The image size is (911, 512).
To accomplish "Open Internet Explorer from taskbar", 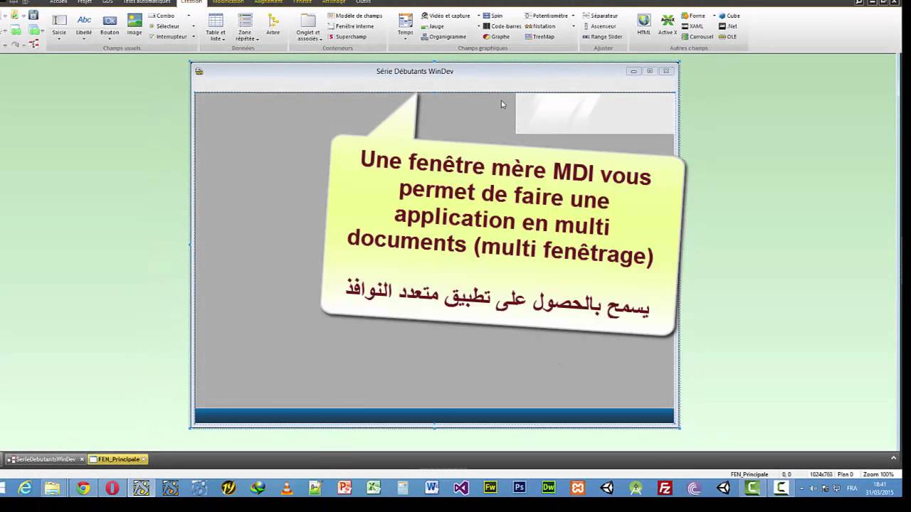I will pos(25,488).
